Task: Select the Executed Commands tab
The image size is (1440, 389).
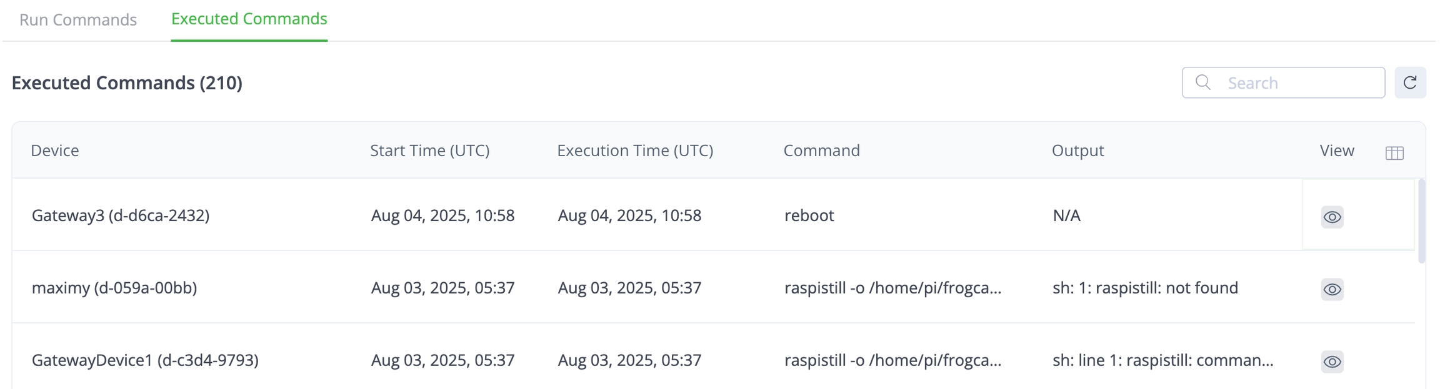Action: pyautogui.click(x=249, y=19)
